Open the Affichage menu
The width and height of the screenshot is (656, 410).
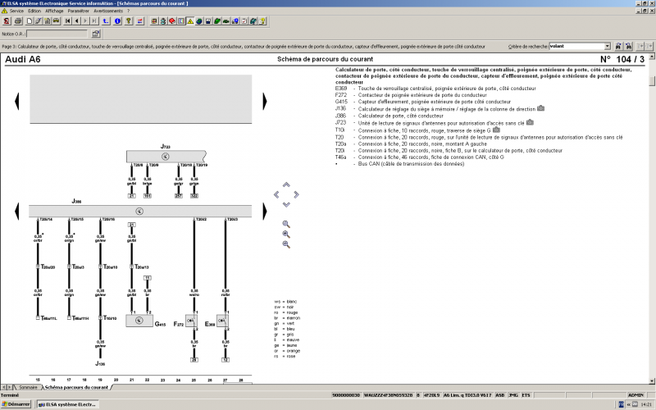[54, 11]
